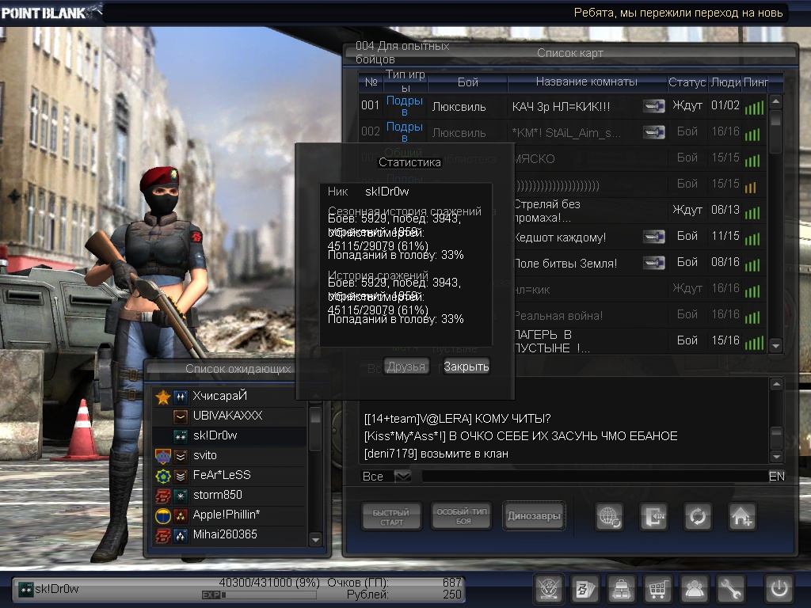
Task: Click the Динозавры button
Action: pyautogui.click(x=534, y=515)
